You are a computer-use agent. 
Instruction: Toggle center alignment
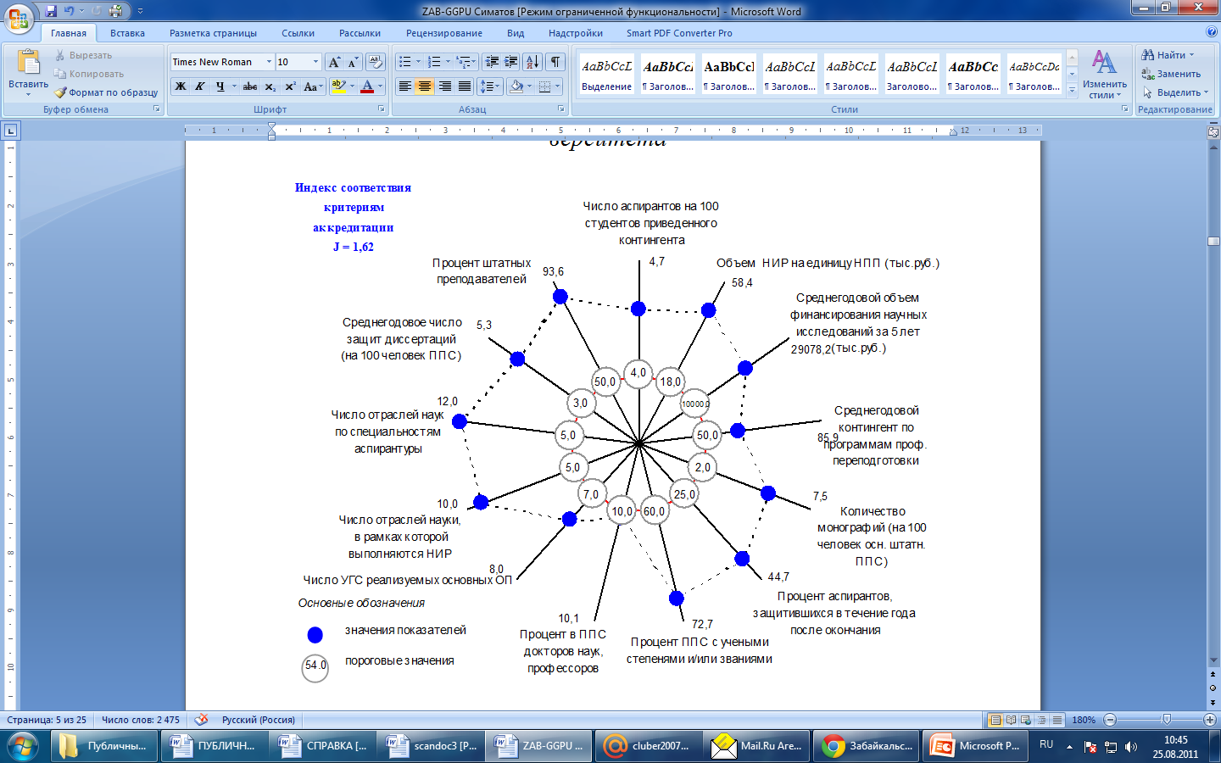click(x=425, y=86)
